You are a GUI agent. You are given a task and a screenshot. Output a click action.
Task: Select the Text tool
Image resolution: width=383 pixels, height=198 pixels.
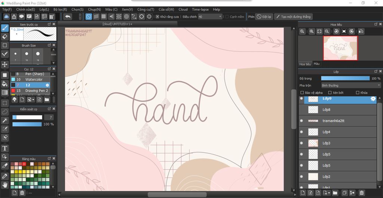pyautogui.click(x=4, y=148)
